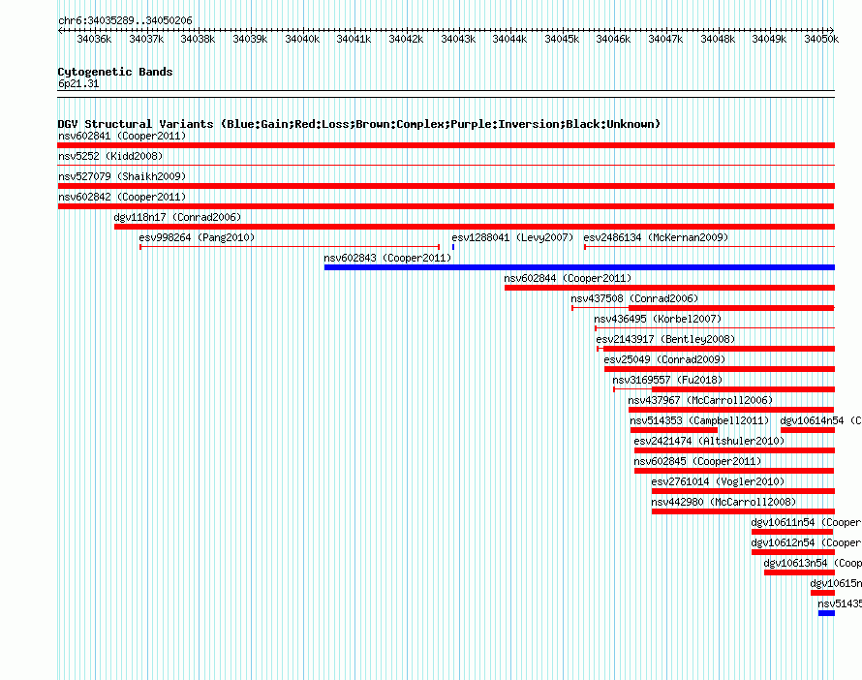862x680 pixels.
Task: Click the small blue esv1288041 gain marker
Action: coord(453,247)
